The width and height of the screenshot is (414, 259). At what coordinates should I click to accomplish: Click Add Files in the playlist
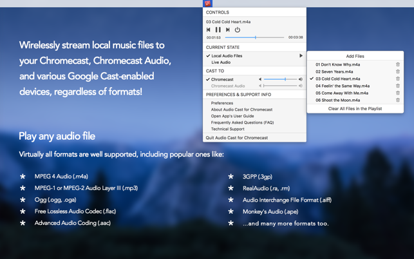[x=355, y=56]
